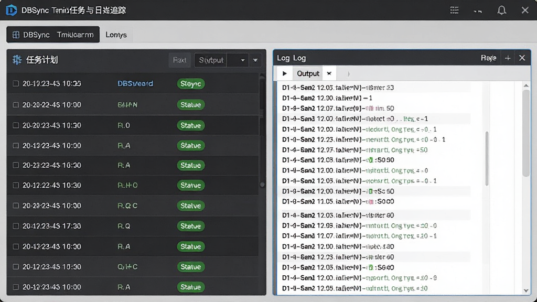The height and width of the screenshot is (302, 537).
Task: Click the outer Log scrollbar thumb
Action: pos(526,134)
